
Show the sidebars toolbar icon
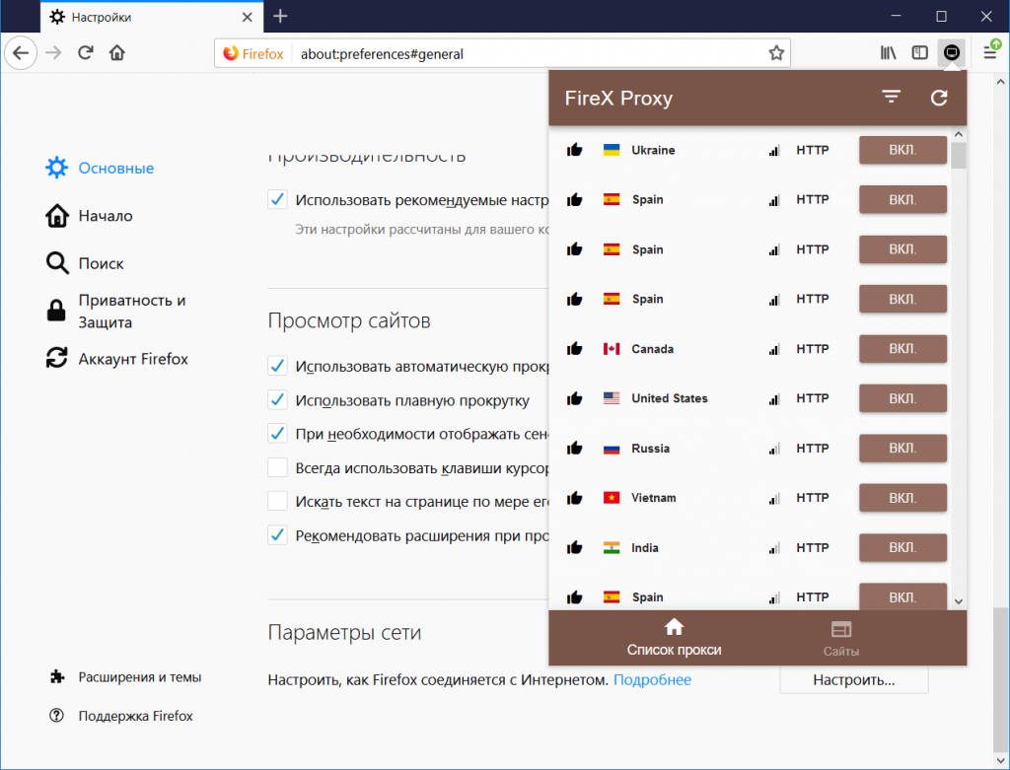920,53
